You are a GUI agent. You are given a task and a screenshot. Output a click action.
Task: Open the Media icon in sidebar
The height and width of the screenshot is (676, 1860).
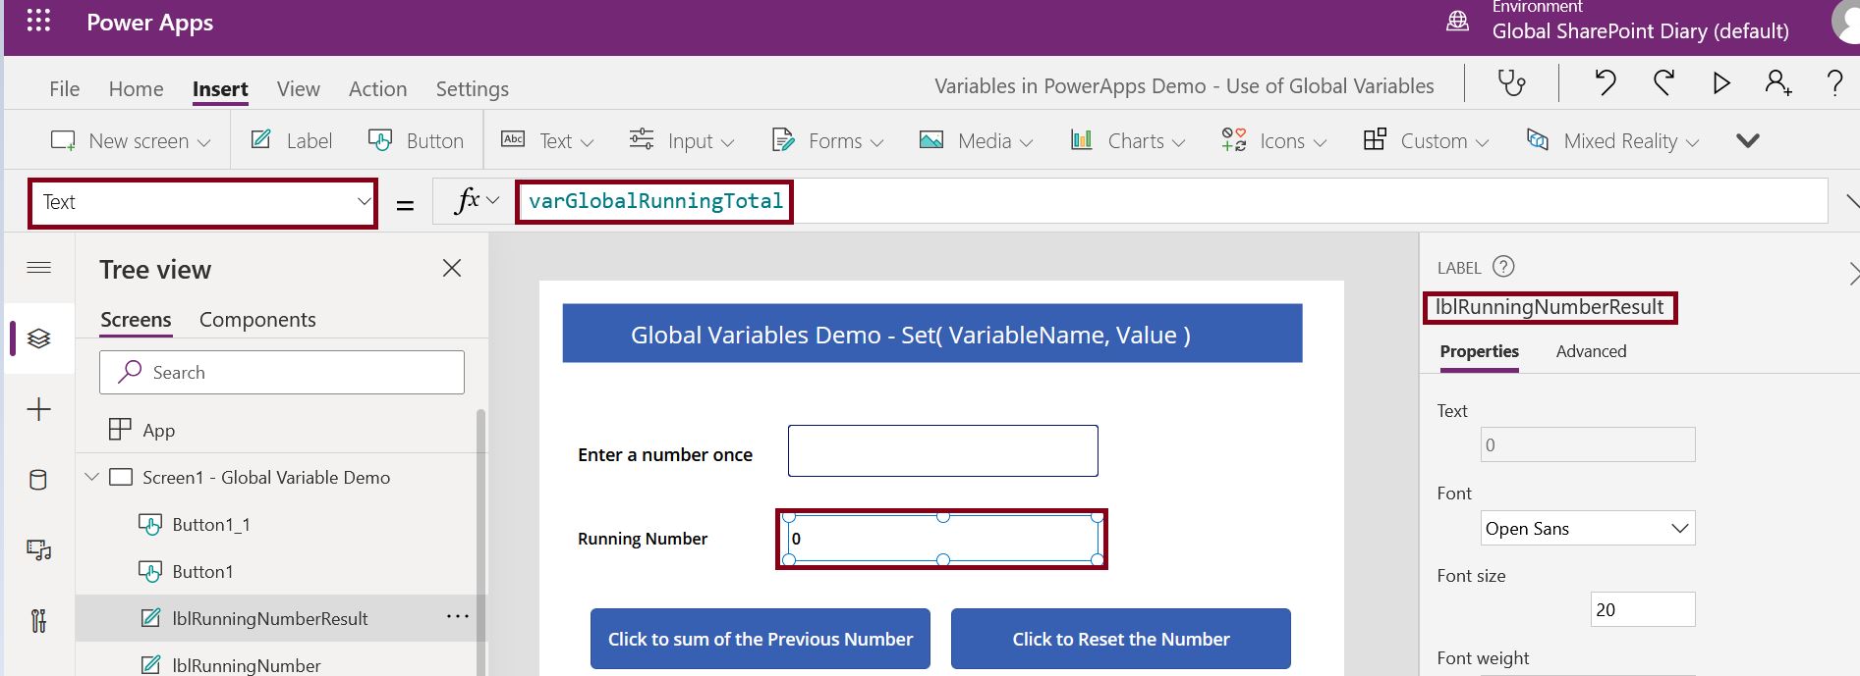[x=39, y=550]
